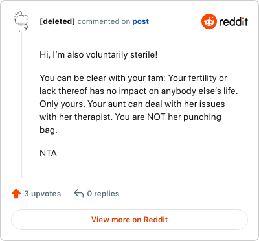Image resolution: width=259 pixels, height=241 pixels.
Task: Click the curved reply arrow icon
Action: click(x=79, y=193)
